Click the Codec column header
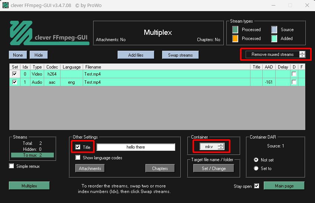Screen dimensions: 315x203 click(52, 67)
